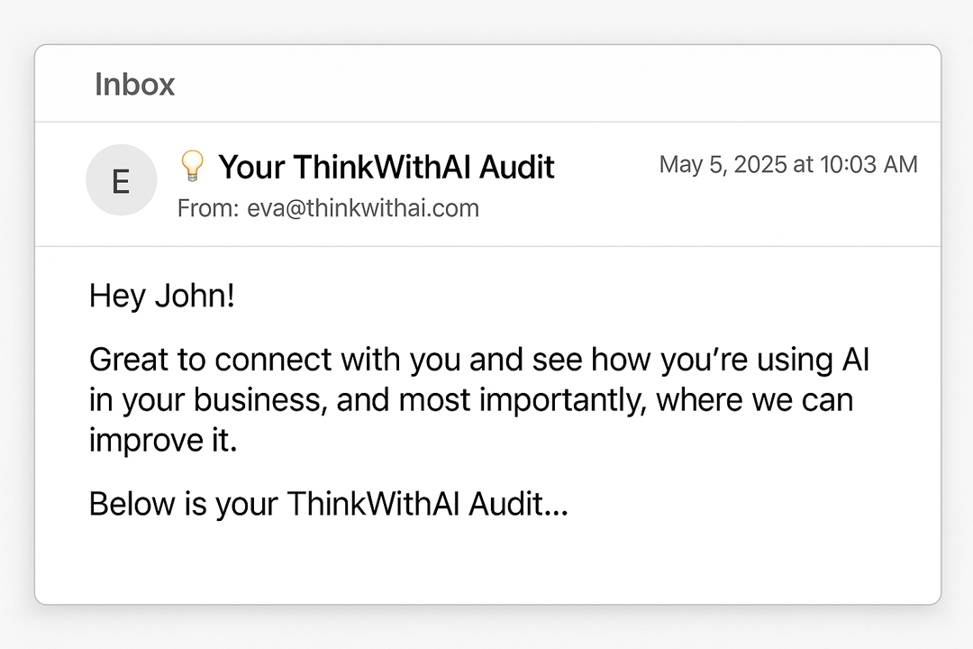This screenshot has width=973, height=649.
Task: Click the sender address eva@thinkwithai.com
Action: pos(363,208)
